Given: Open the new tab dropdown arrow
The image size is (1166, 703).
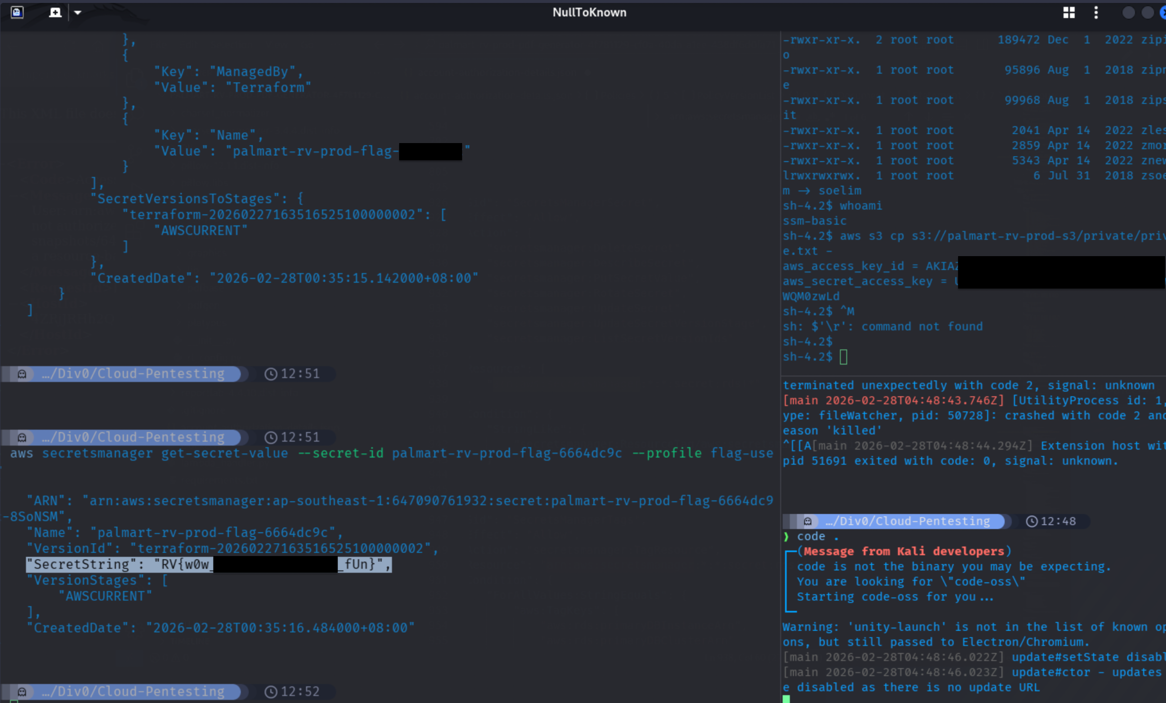Looking at the screenshot, I should (x=78, y=12).
